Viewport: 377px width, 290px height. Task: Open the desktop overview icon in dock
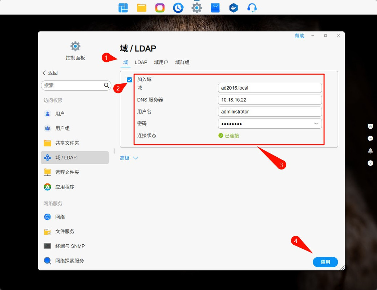point(123,8)
